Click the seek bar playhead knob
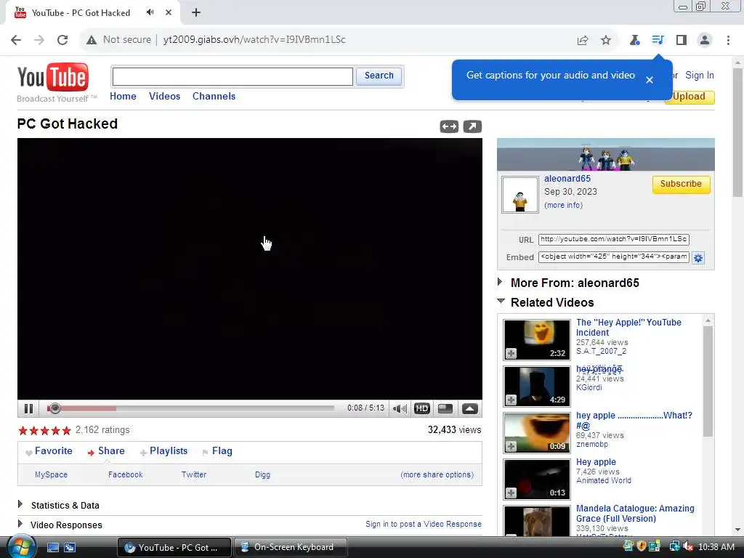 click(x=54, y=408)
